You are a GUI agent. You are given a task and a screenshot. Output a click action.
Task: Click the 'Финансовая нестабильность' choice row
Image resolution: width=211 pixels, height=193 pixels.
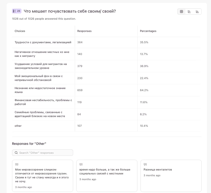tap(43, 102)
